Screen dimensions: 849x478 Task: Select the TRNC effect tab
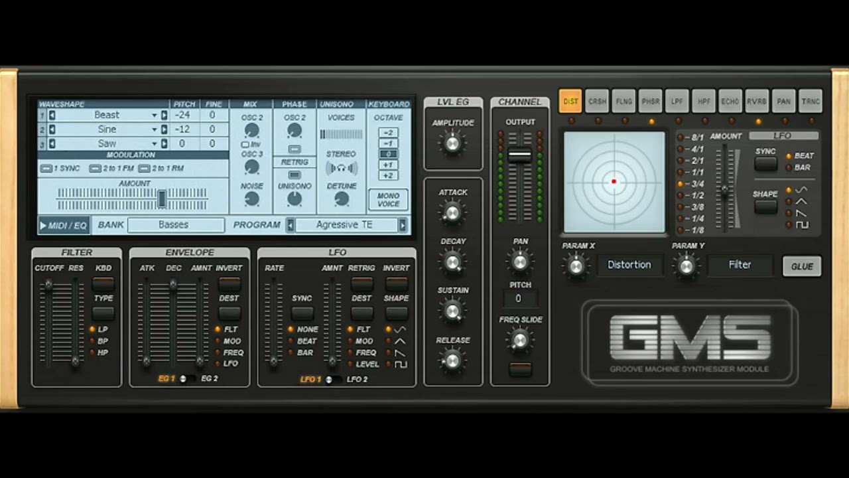[x=811, y=102]
